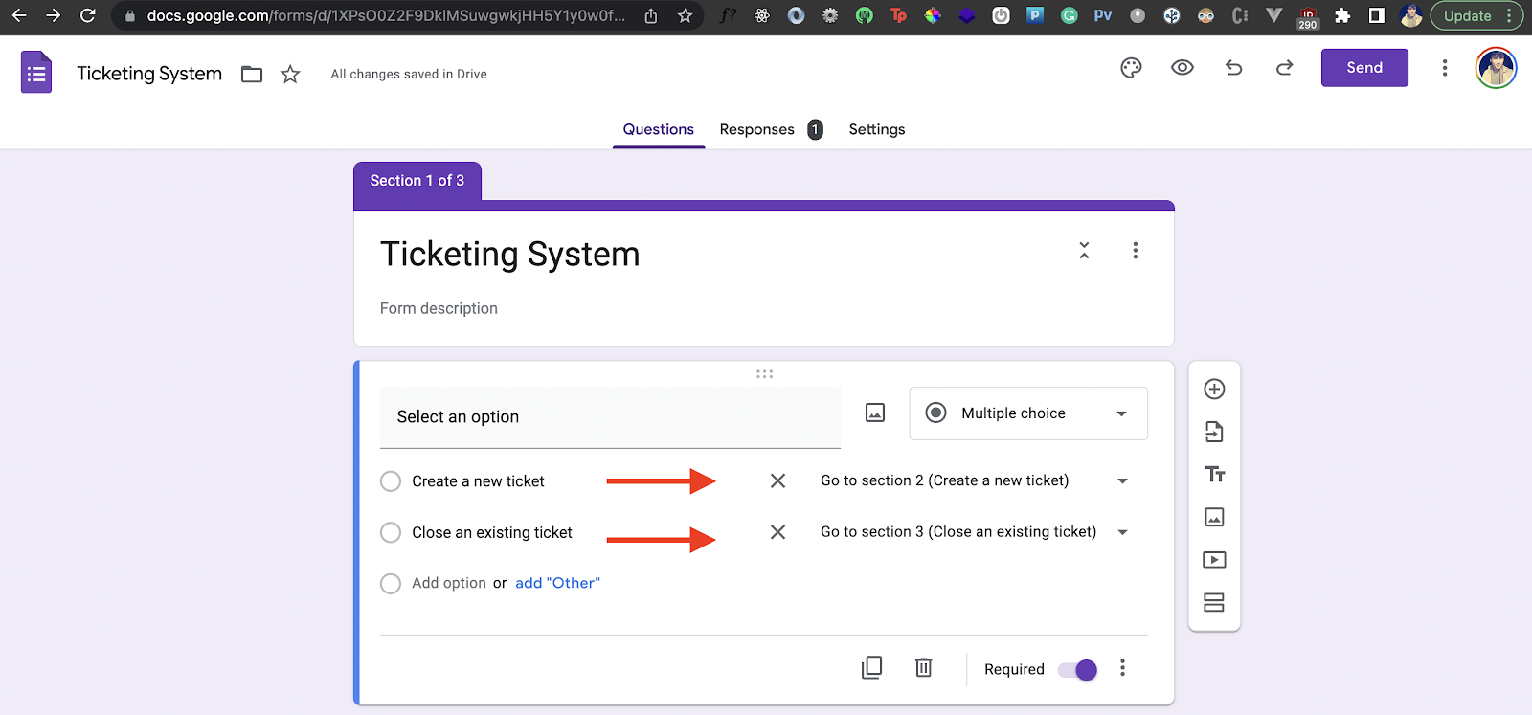Switch to the Responses tab
The height and width of the screenshot is (715, 1532).
tap(757, 129)
